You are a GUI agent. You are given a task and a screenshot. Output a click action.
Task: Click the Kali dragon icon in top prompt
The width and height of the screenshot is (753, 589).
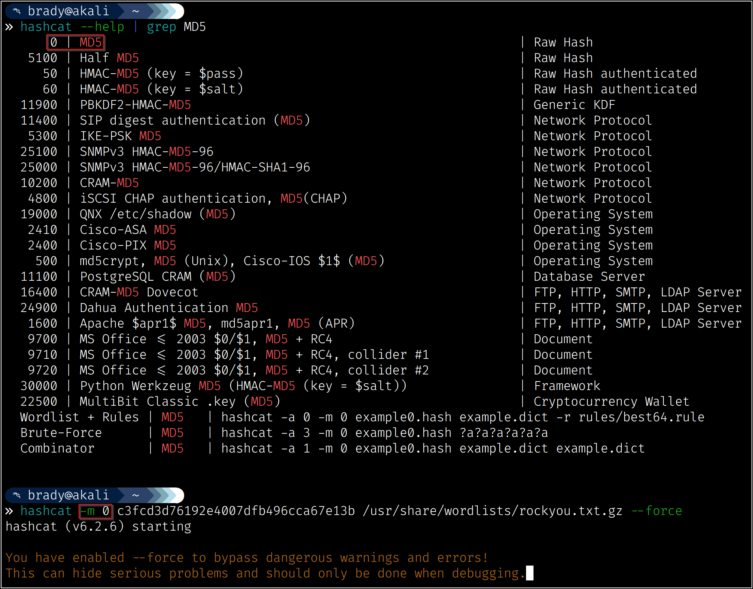(x=16, y=12)
